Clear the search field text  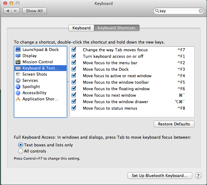tap(201, 11)
